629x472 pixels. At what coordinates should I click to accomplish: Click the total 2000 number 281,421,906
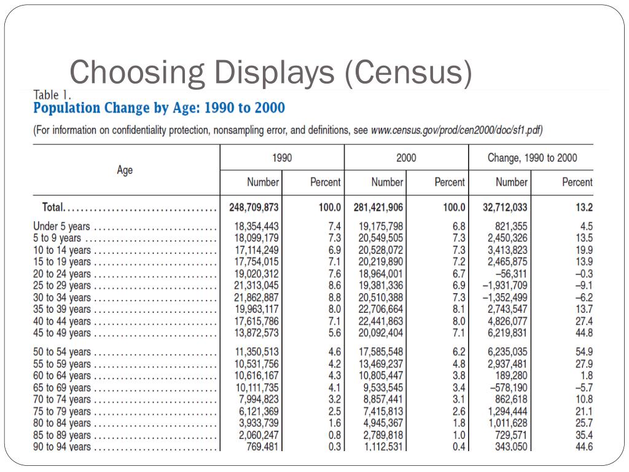point(378,208)
